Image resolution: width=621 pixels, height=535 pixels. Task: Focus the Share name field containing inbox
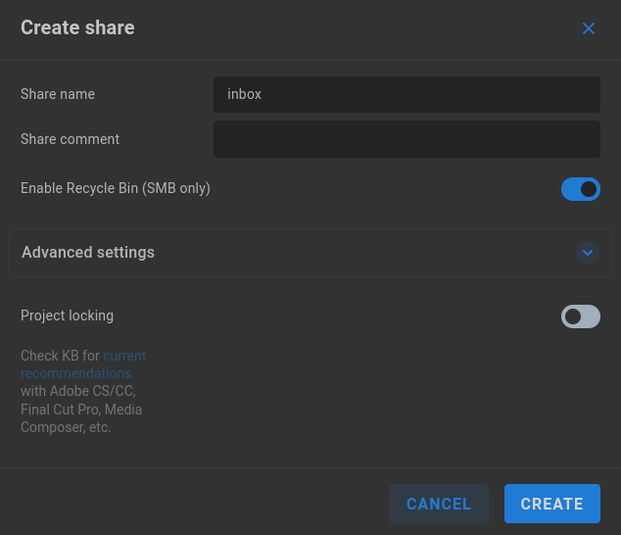[x=406, y=94]
